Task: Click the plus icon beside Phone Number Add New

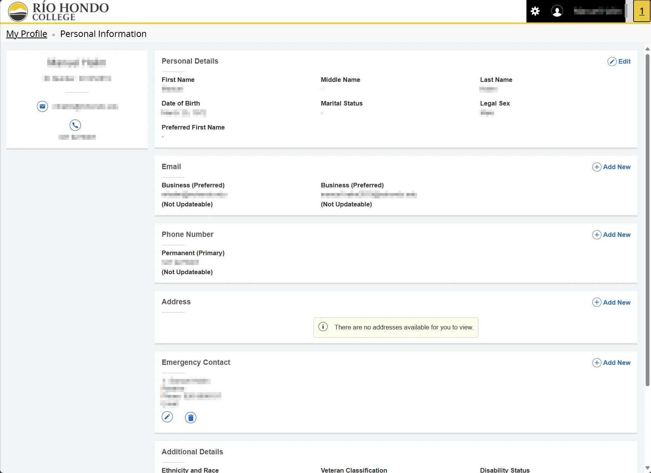Action: 597,235
